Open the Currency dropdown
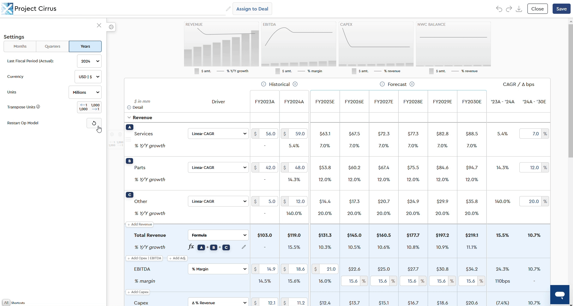 coord(88,77)
